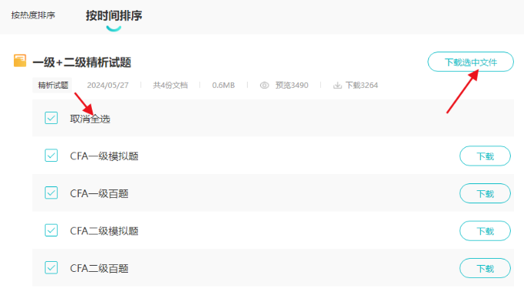Click the 预览3490 count text

coord(292,85)
